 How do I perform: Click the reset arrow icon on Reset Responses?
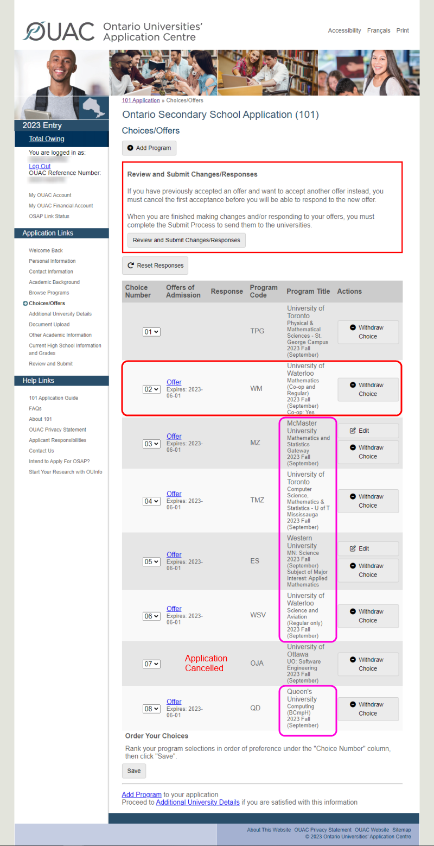tap(131, 266)
